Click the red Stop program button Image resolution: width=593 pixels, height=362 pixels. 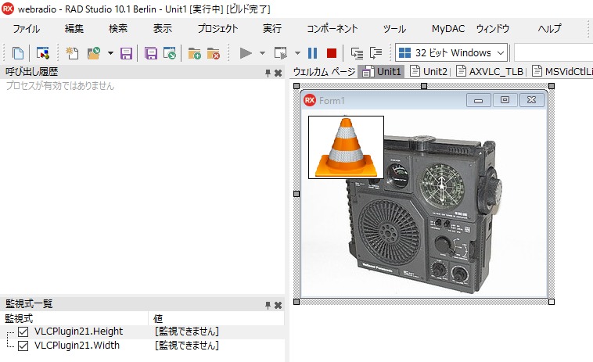332,53
